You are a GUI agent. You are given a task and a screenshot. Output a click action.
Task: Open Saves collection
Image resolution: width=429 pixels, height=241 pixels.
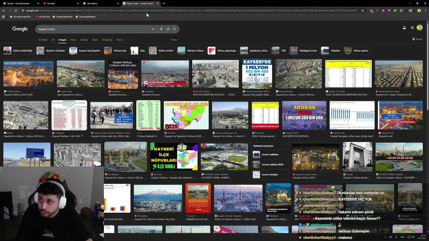[417, 39]
